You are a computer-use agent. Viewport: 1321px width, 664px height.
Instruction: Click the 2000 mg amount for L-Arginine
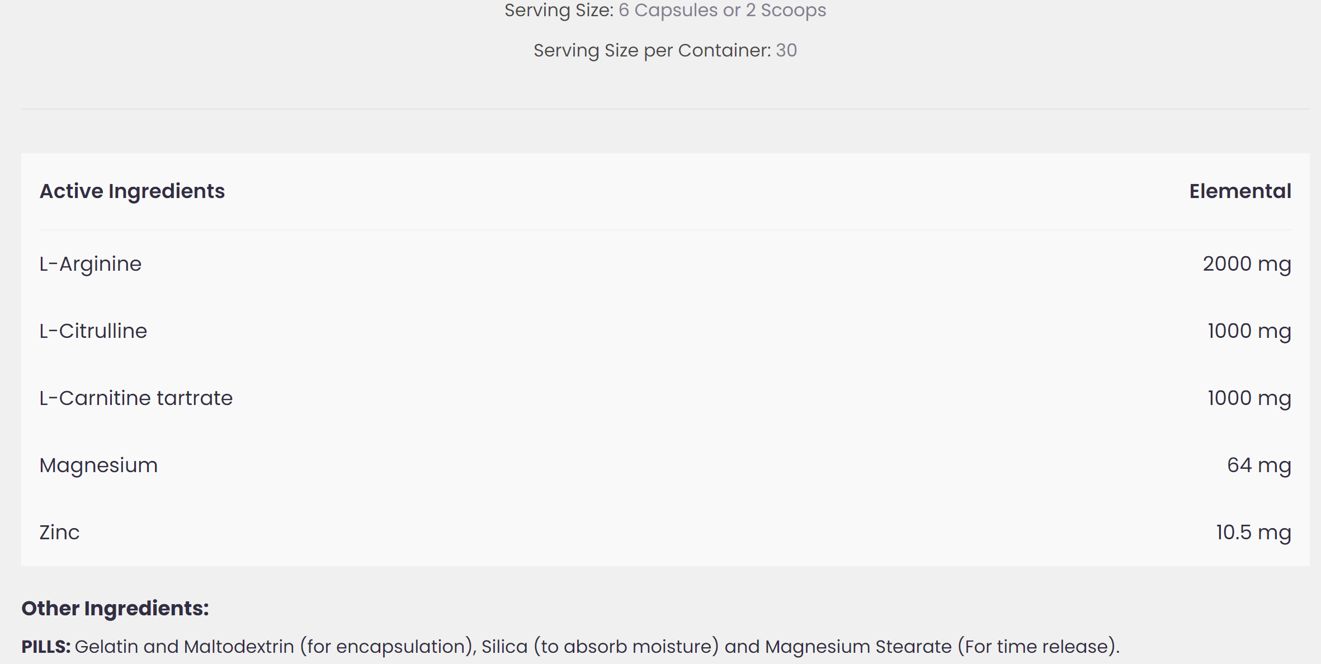1247,264
